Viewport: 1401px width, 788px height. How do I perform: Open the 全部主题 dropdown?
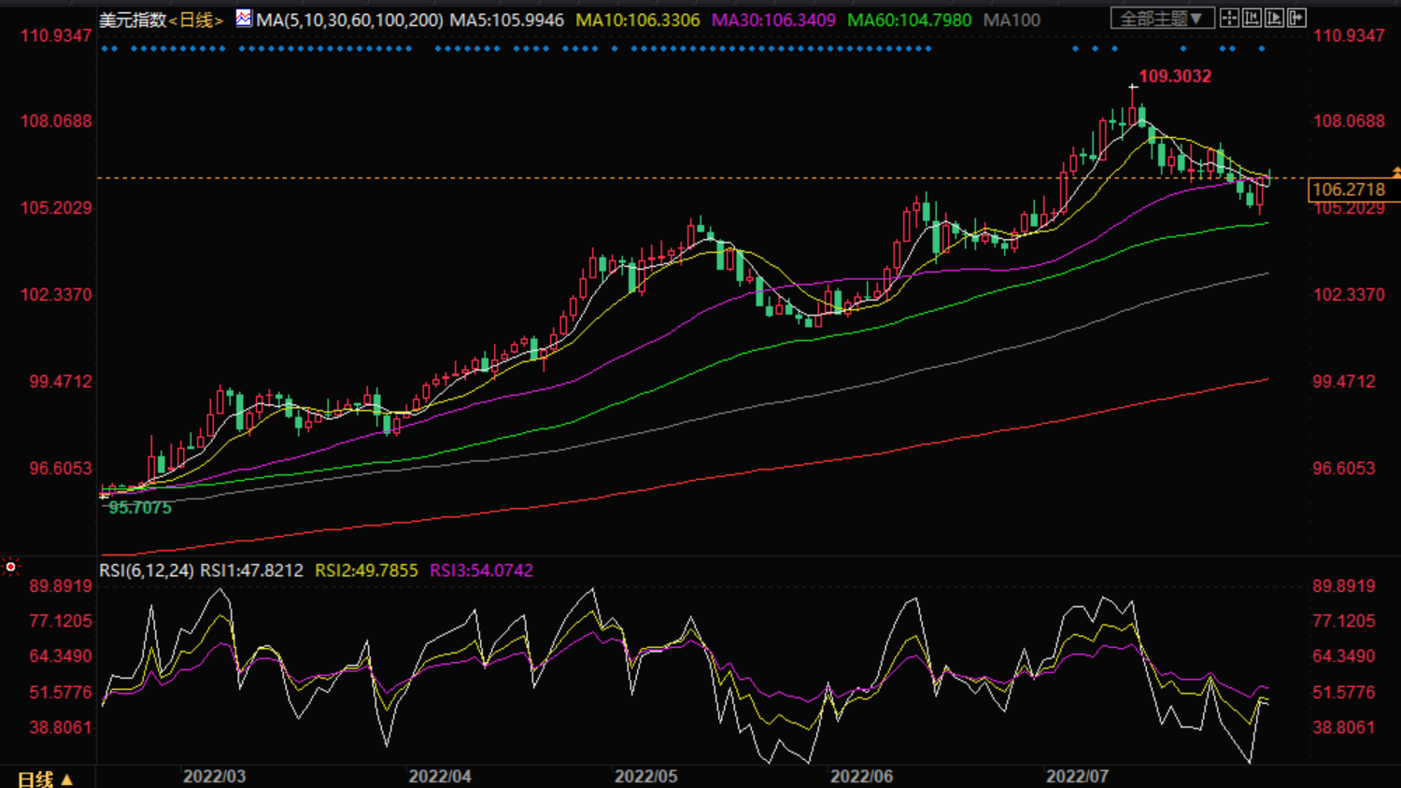click(x=1161, y=19)
